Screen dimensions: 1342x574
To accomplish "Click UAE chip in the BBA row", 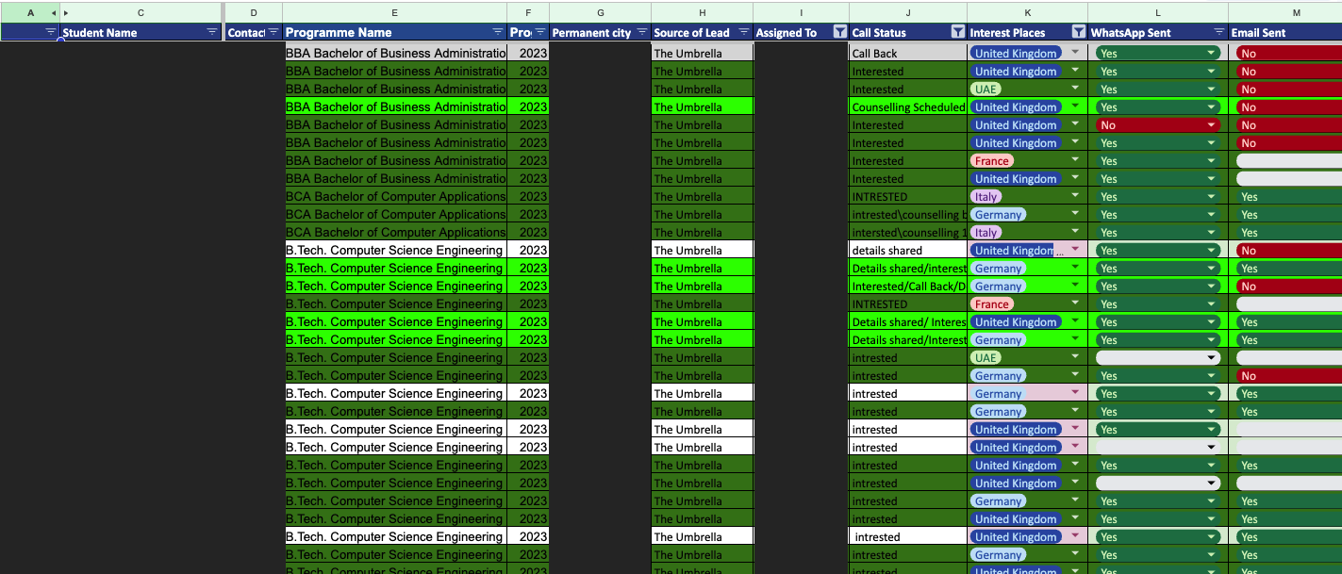I will click(x=986, y=89).
